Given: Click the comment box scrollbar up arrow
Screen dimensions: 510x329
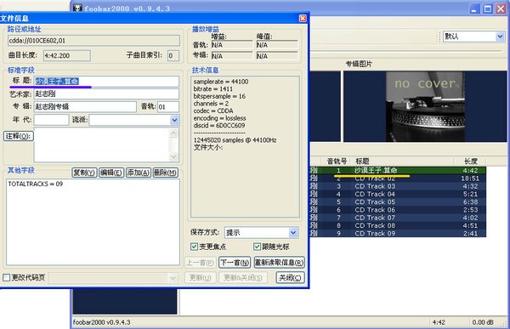Looking at the screenshot, I should click(173, 133).
